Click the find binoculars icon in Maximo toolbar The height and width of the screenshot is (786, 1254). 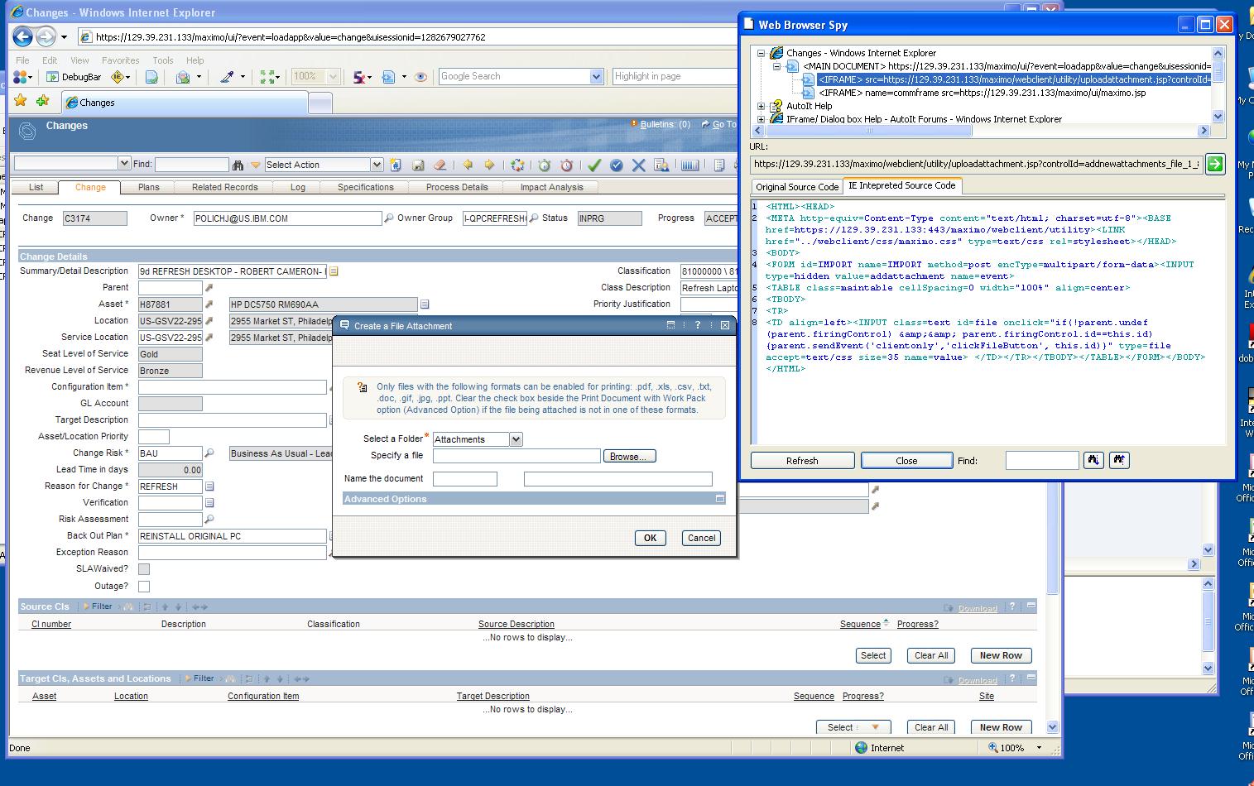click(x=238, y=165)
